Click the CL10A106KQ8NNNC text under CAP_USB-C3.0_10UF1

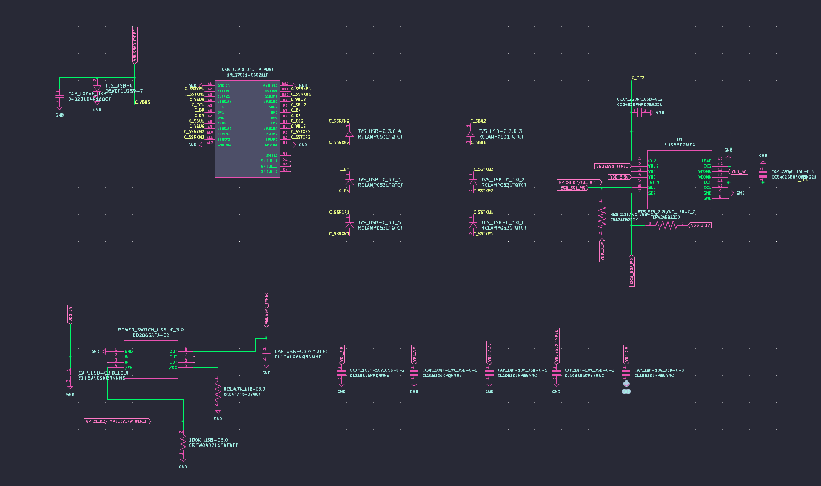tap(298, 357)
